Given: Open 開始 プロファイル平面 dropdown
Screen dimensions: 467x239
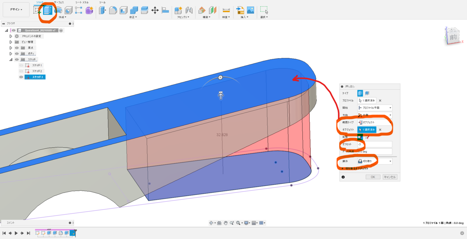Looking at the screenshot, I should [375, 108].
